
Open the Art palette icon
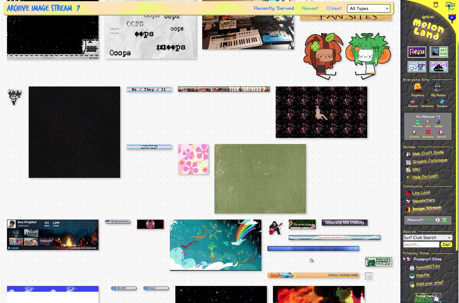(x=428, y=122)
